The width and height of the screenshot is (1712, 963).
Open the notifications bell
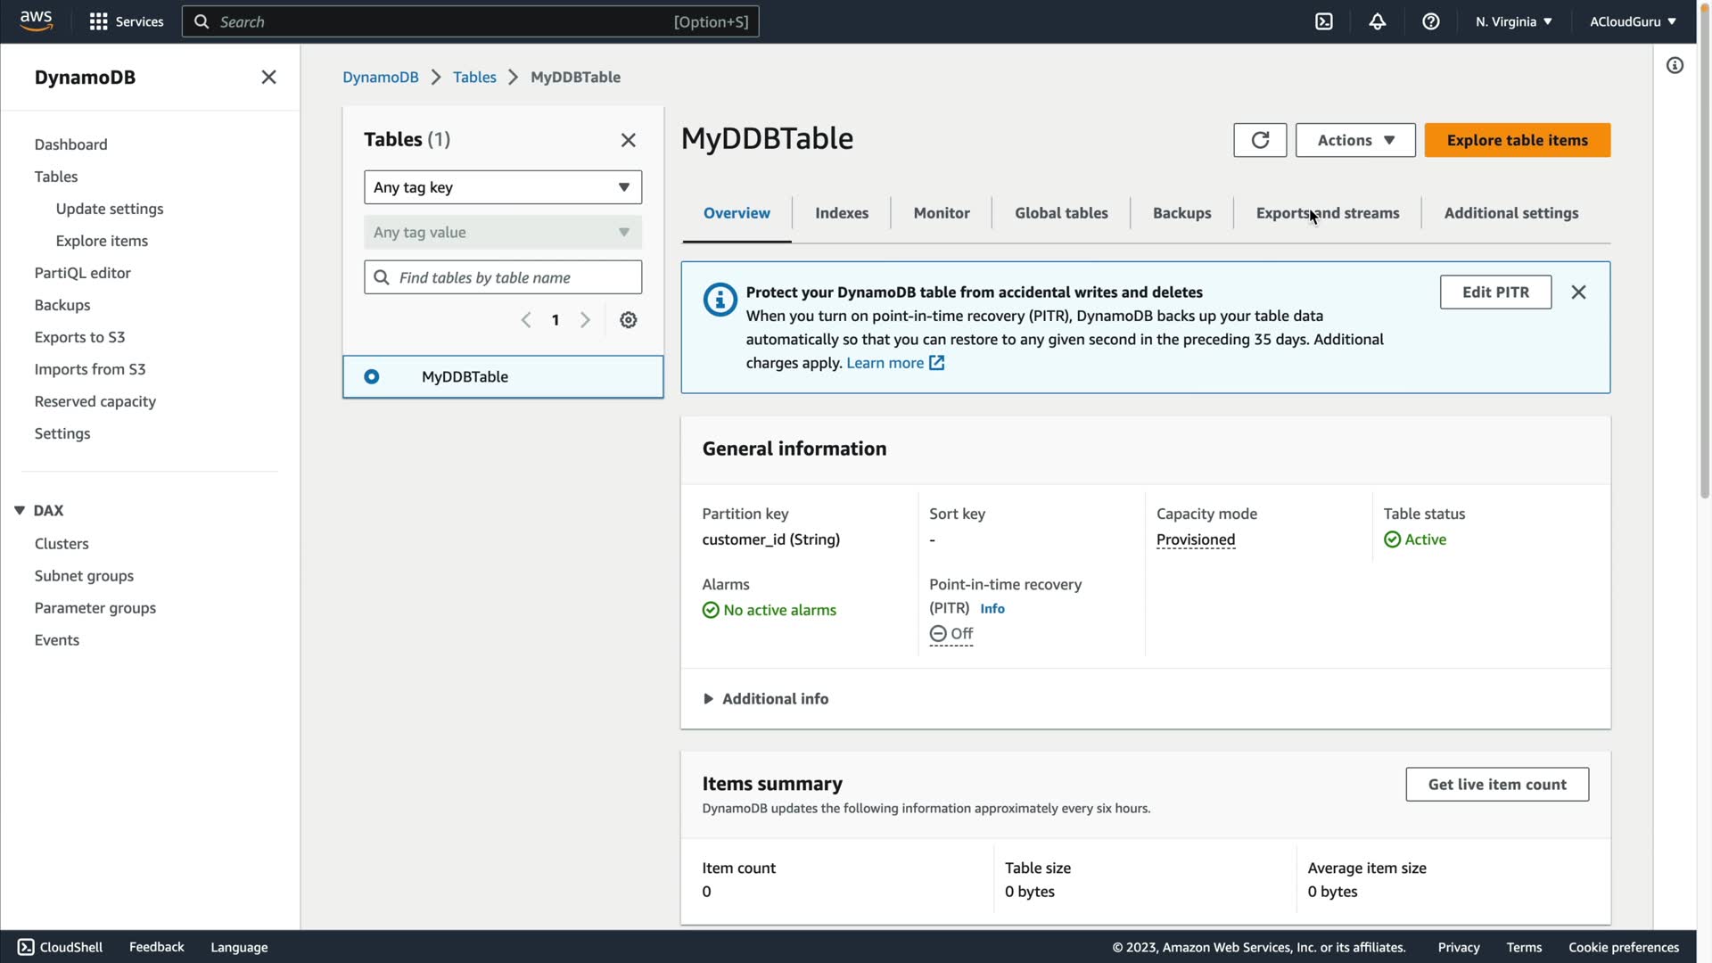point(1378,21)
